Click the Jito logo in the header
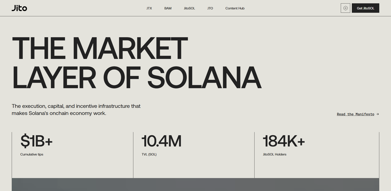Viewport: 391px width, 191px height. [19, 8]
